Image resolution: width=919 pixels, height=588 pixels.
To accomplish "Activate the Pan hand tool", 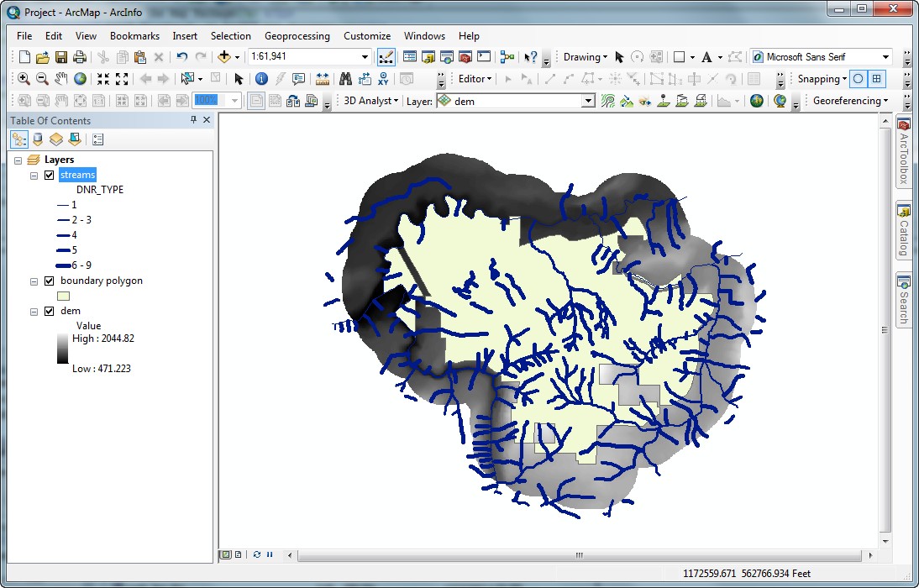I will coord(61,79).
